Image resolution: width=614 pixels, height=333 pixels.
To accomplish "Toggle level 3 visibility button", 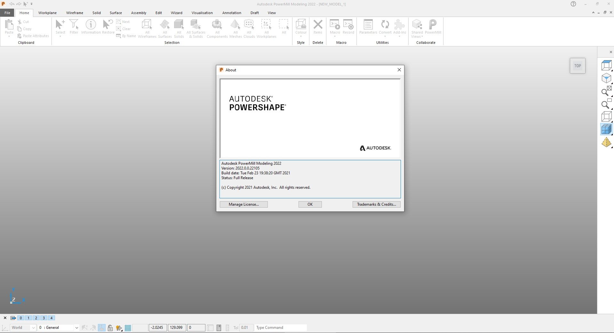I will point(44,318).
